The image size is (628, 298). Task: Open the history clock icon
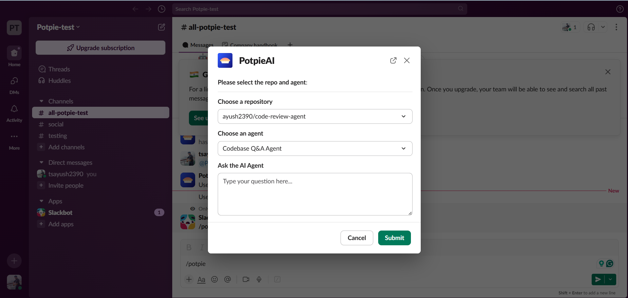point(161,9)
